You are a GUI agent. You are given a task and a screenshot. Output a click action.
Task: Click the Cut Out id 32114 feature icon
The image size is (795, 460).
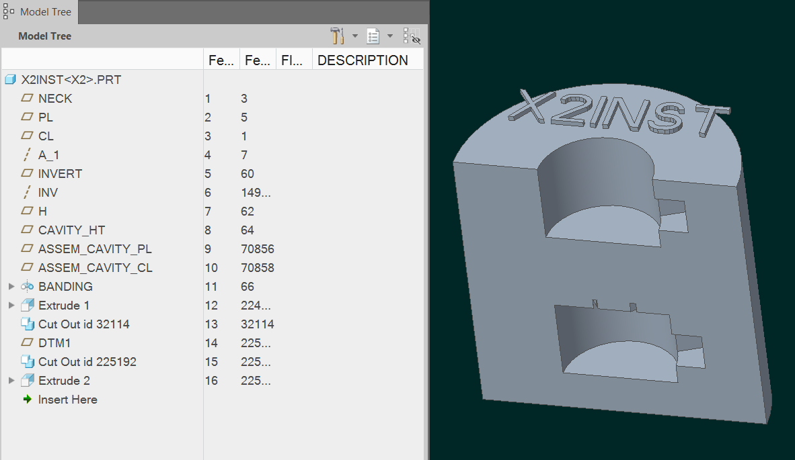click(x=28, y=324)
